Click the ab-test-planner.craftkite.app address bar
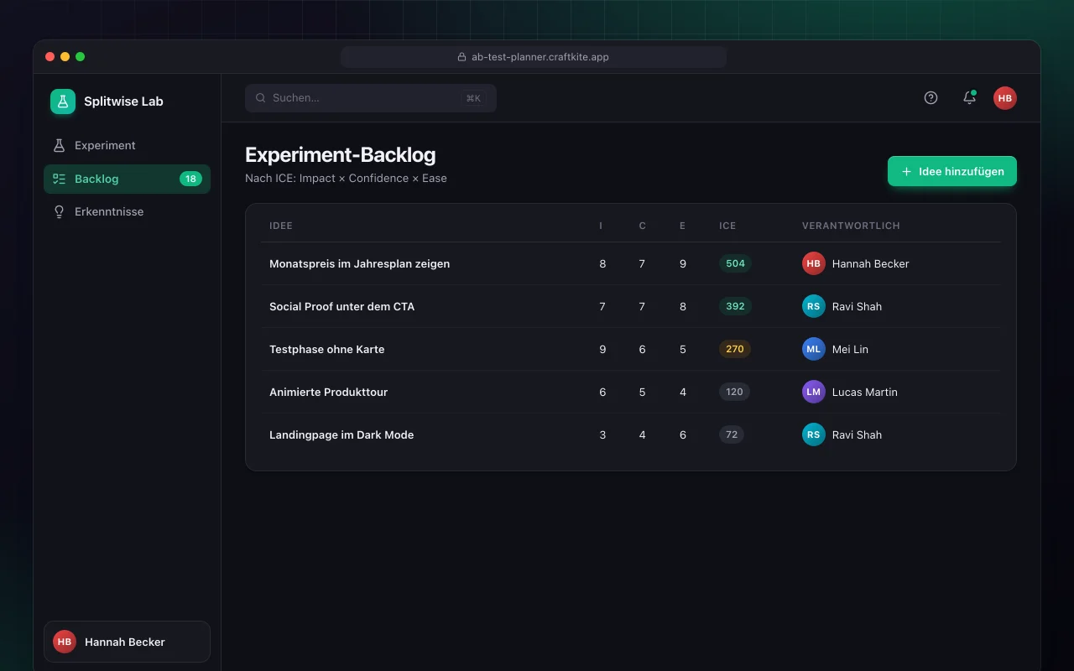The height and width of the screenshot is (671, 1074). 534,57
